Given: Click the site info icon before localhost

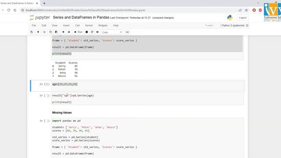Looking at the screenshot, I should pos(22,10).
